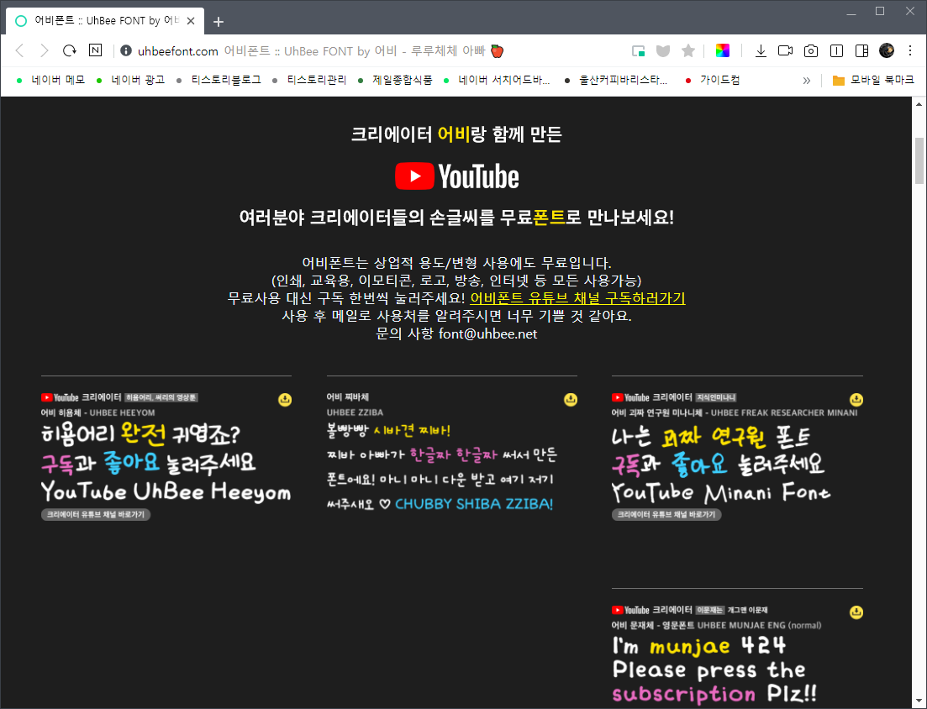Click 크리에이터 유튜브 채널 바로가기 under Heeyom
The height and width of the screenshot is (709, 927).
(x=96, y=515)
